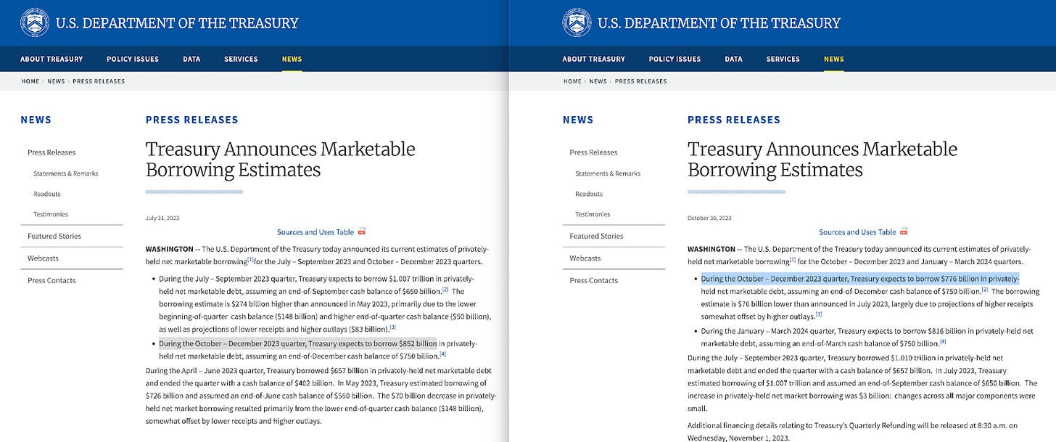Click News breadcrumb on left page
Screen dimensions: 1056x442
click(56, 81)
